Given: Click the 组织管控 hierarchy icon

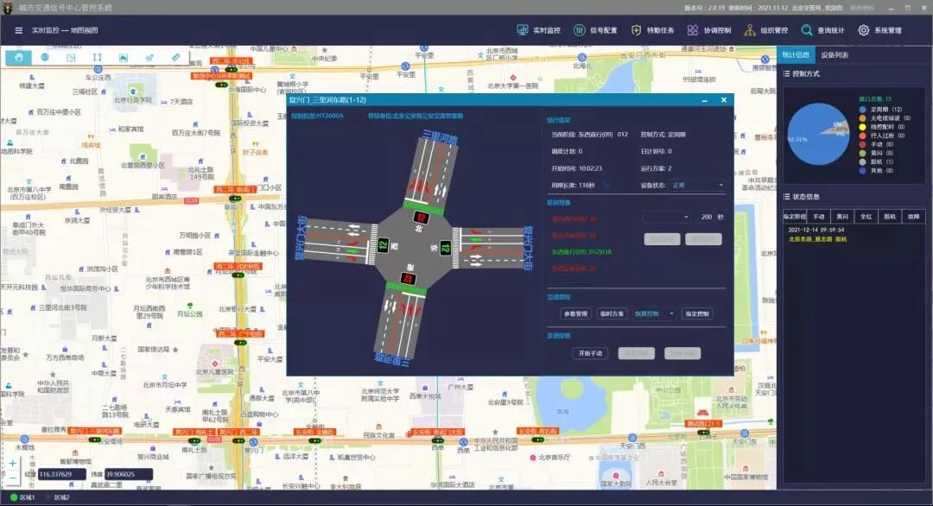Looking at the screenshot, I should point(750,29).
